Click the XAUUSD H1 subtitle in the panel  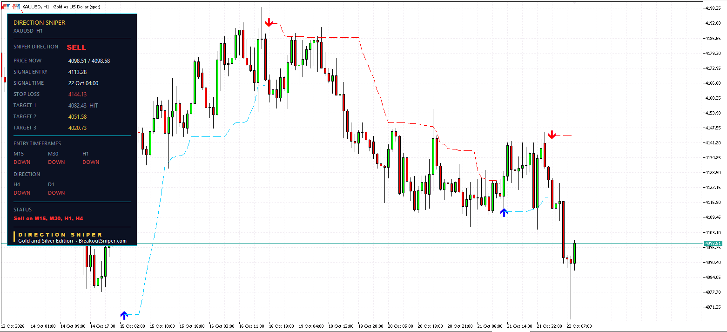[28, 31]
